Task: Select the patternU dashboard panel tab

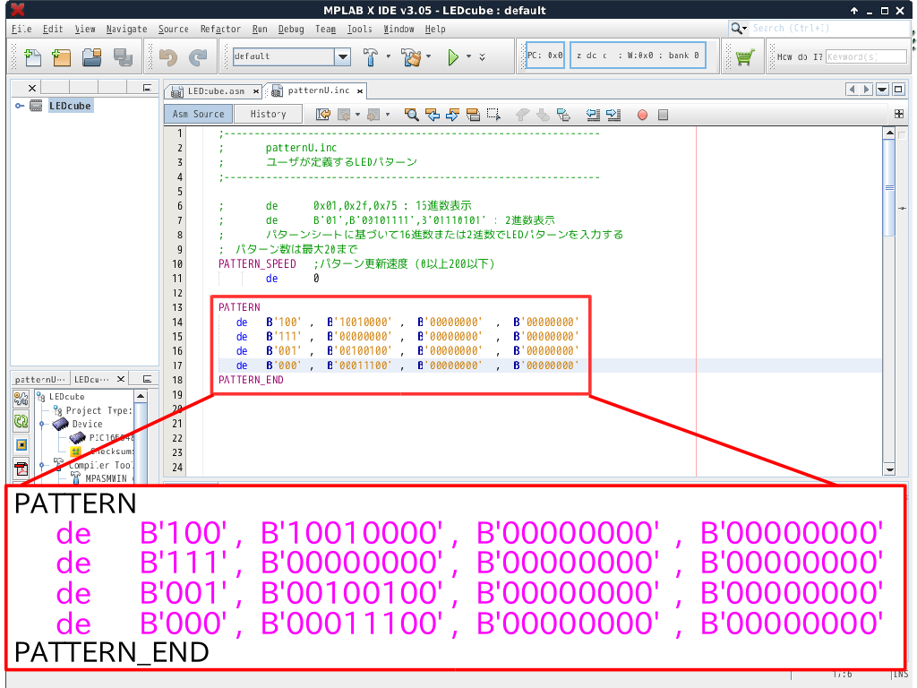Action: point(40,379)
